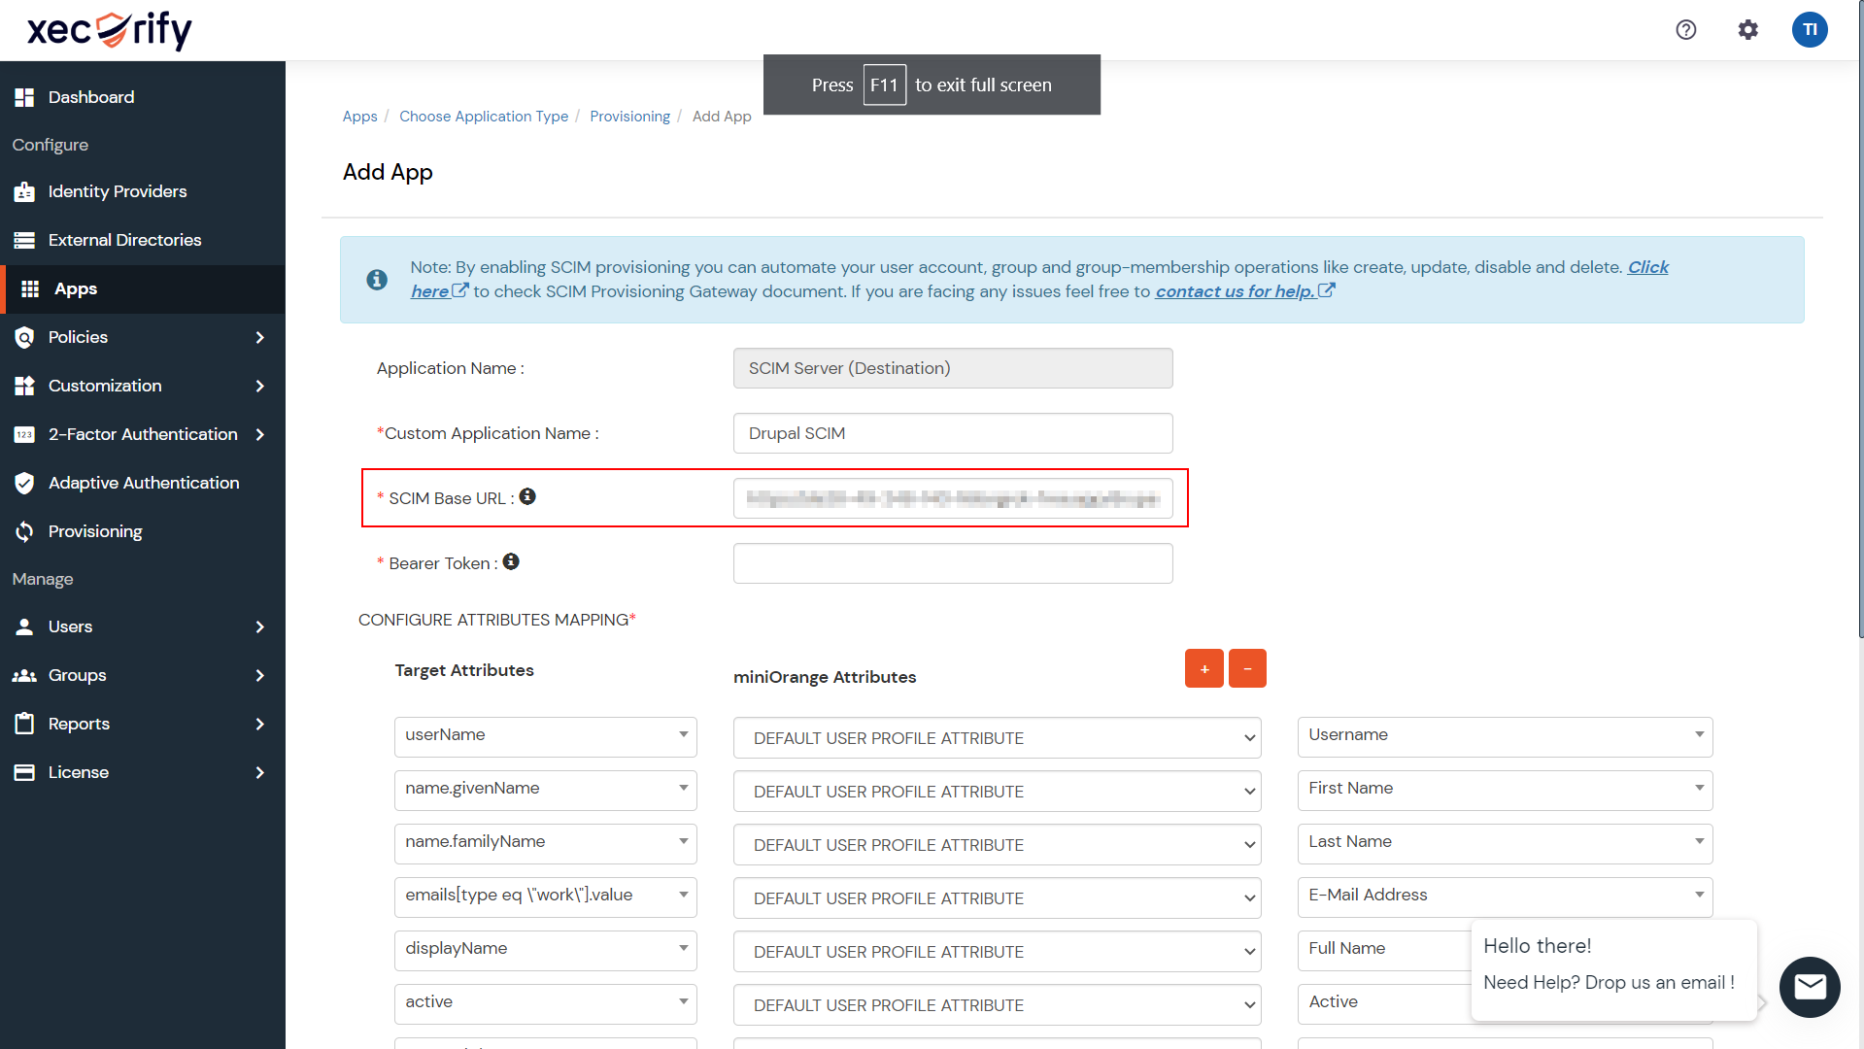Open External Directories section
This screenshot has height=1049, width=1864.
point(124,240)
